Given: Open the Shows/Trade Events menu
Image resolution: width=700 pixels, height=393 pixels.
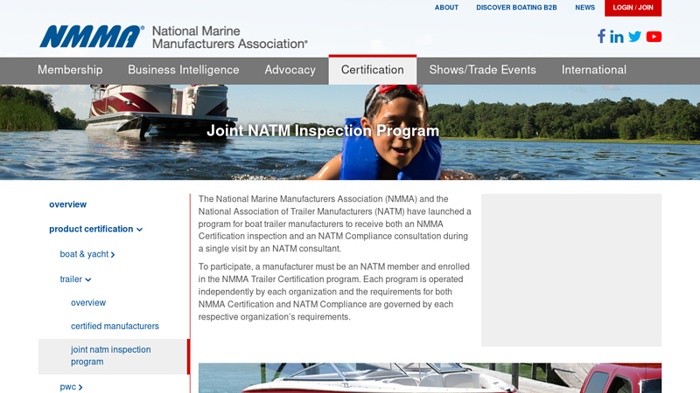Looking at the screenshot, I should (483, 70).
